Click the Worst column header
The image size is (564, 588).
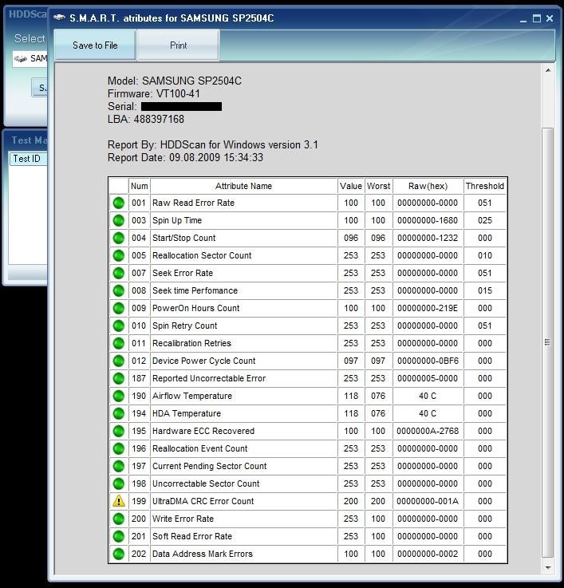[378, 186]
